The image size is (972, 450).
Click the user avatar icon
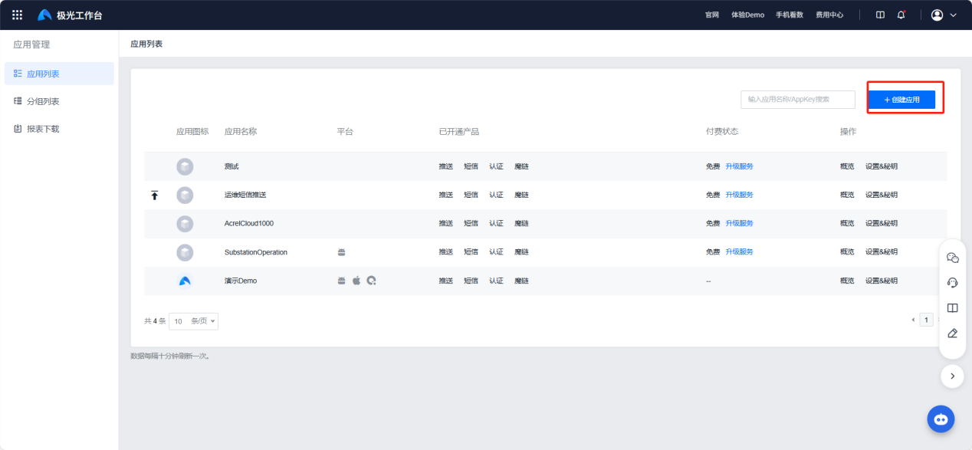coord(937,15)
